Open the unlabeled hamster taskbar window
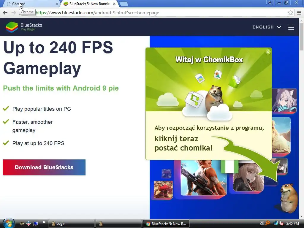This screenshot has height=228, width=304. [118, 224]
